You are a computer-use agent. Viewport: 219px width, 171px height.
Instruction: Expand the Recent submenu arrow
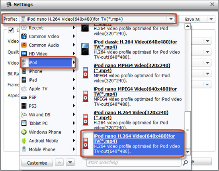[74, 28]
